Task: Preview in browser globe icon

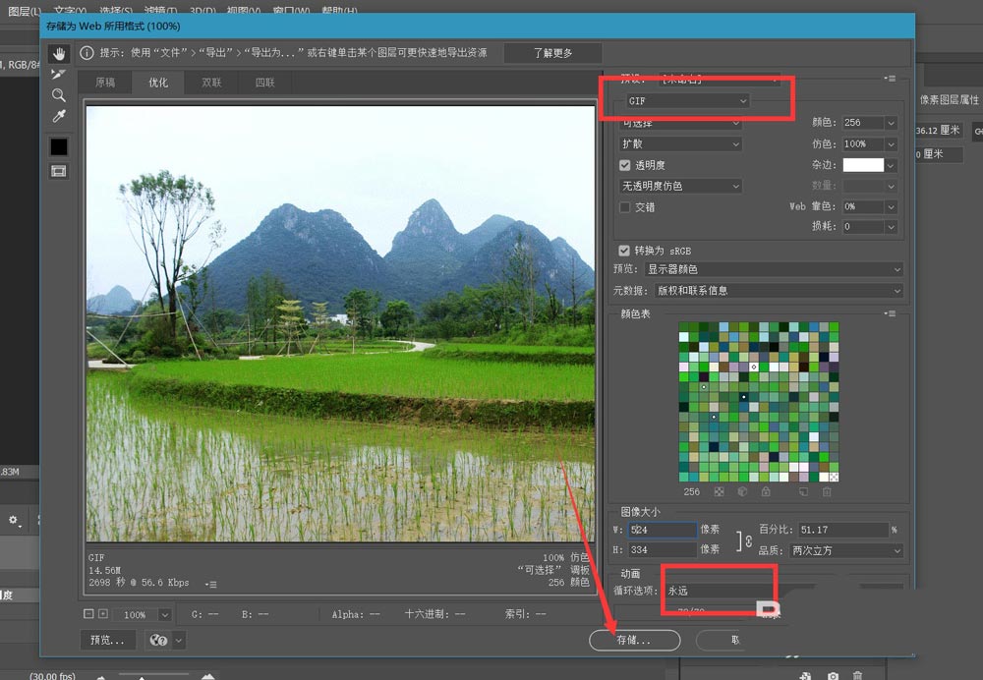Action: pos(158,640)
